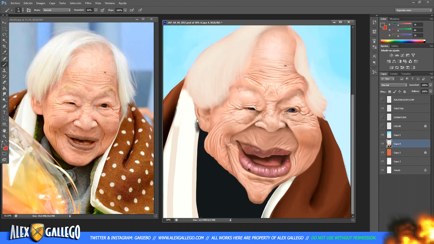The image size is (434, 244).
Task: Select the Capa 2 layer thumbnail
Action: pyautogui.click(x=389, y=152)
